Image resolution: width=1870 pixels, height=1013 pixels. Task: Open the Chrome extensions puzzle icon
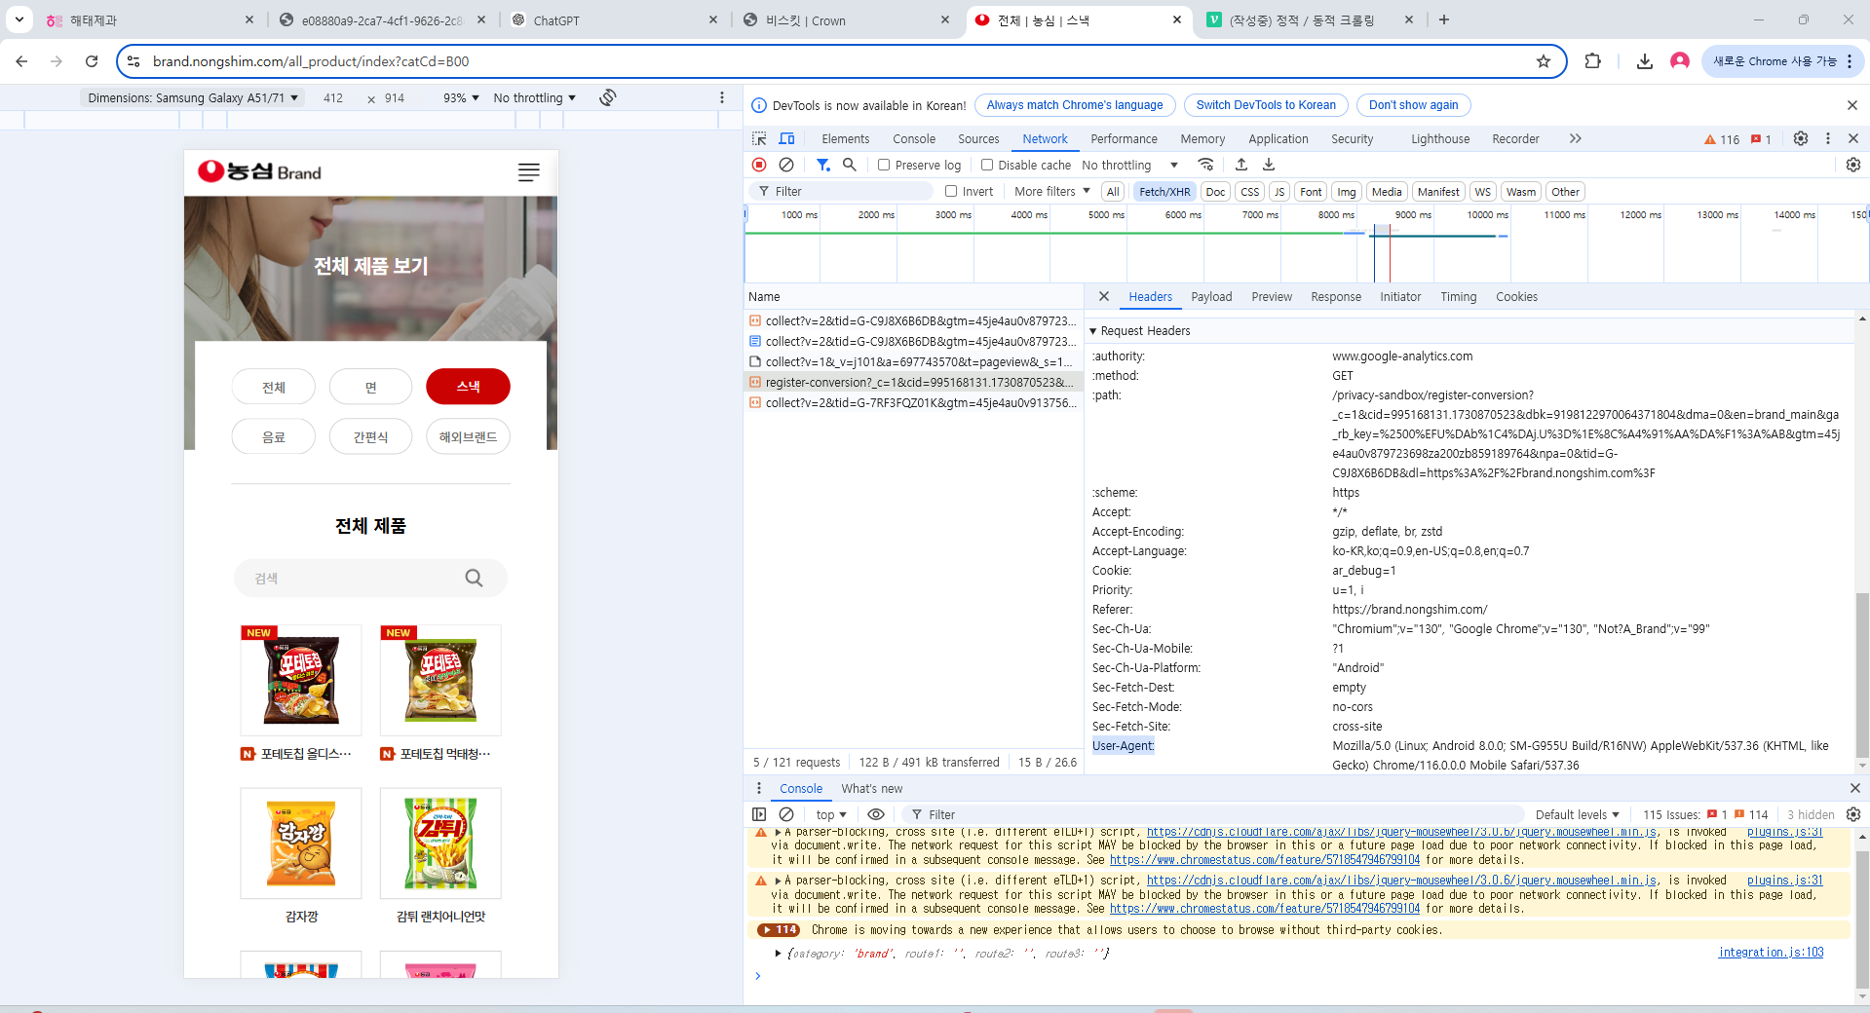1593,61
